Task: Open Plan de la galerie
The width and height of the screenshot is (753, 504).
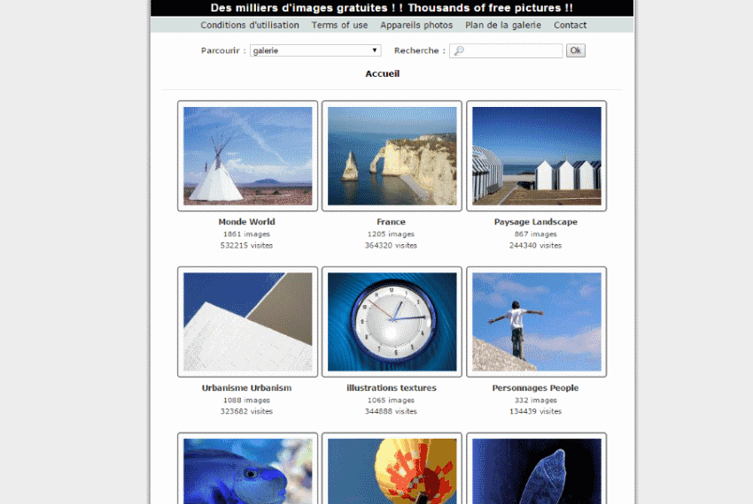Action: click(x=503, y=25)
